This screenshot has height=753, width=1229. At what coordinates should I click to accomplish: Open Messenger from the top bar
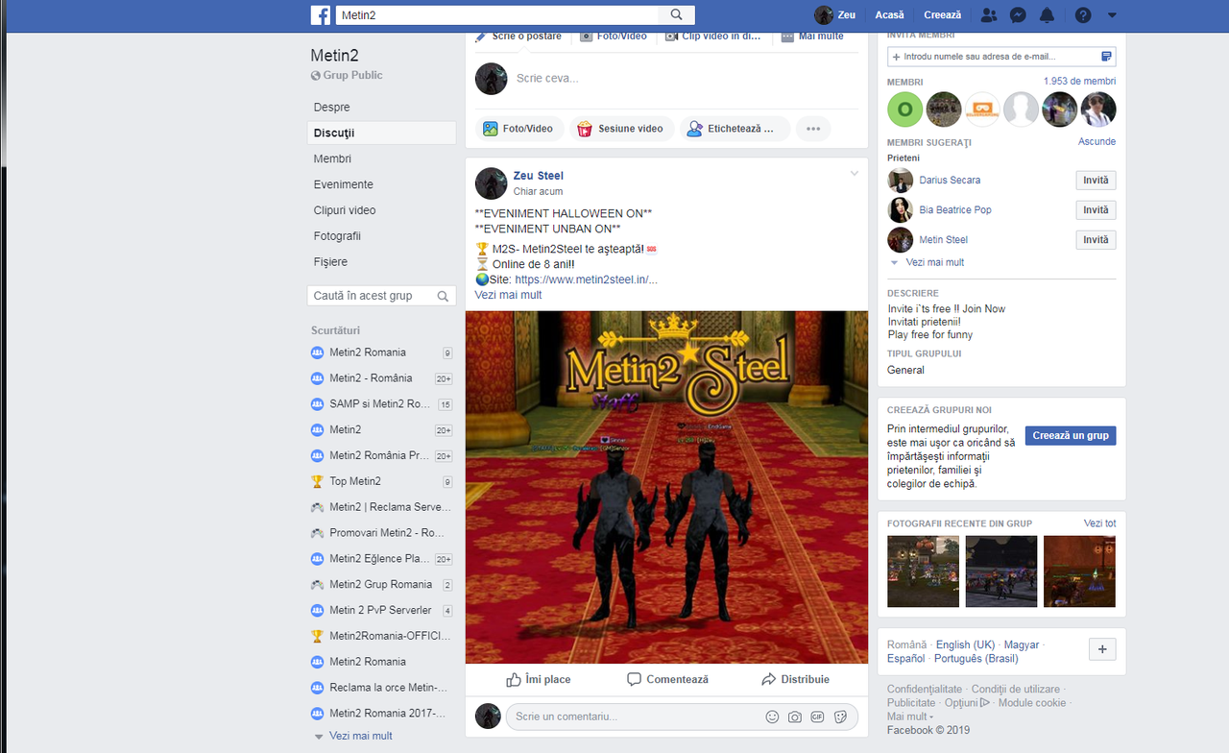pyautogui.click(x=1017, y=14)
